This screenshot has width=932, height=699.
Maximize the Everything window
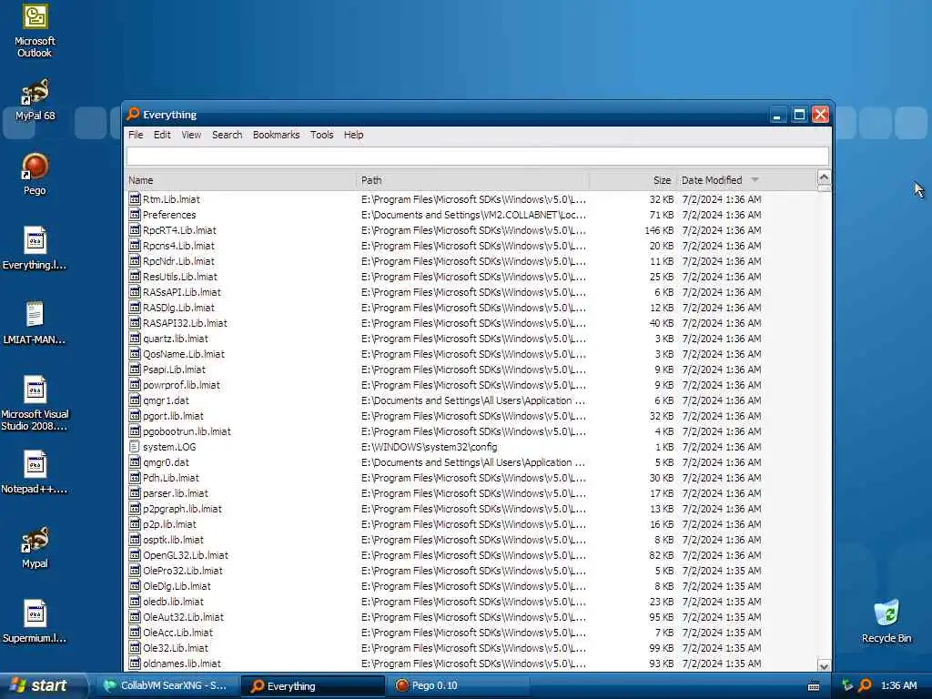[799, 114]
